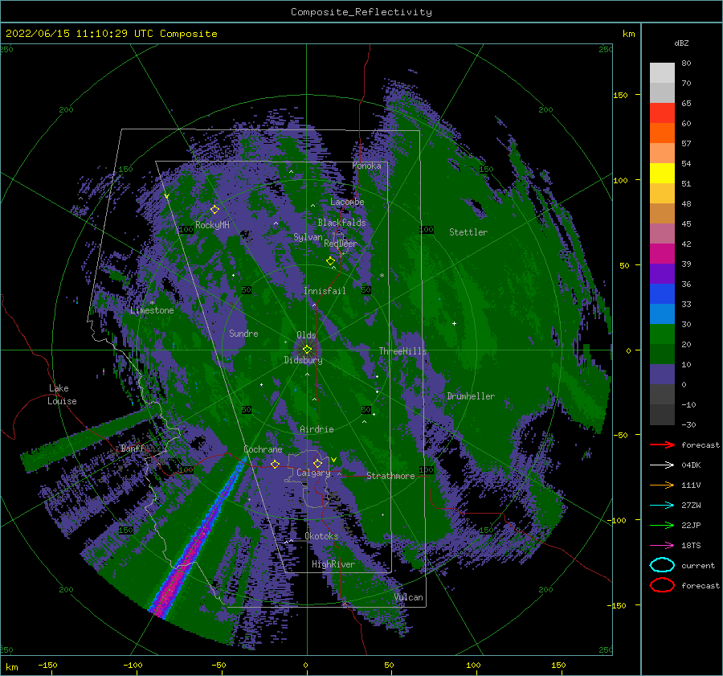Click the Stettler label
Screen dimensions: 723x676
point(468,232)
